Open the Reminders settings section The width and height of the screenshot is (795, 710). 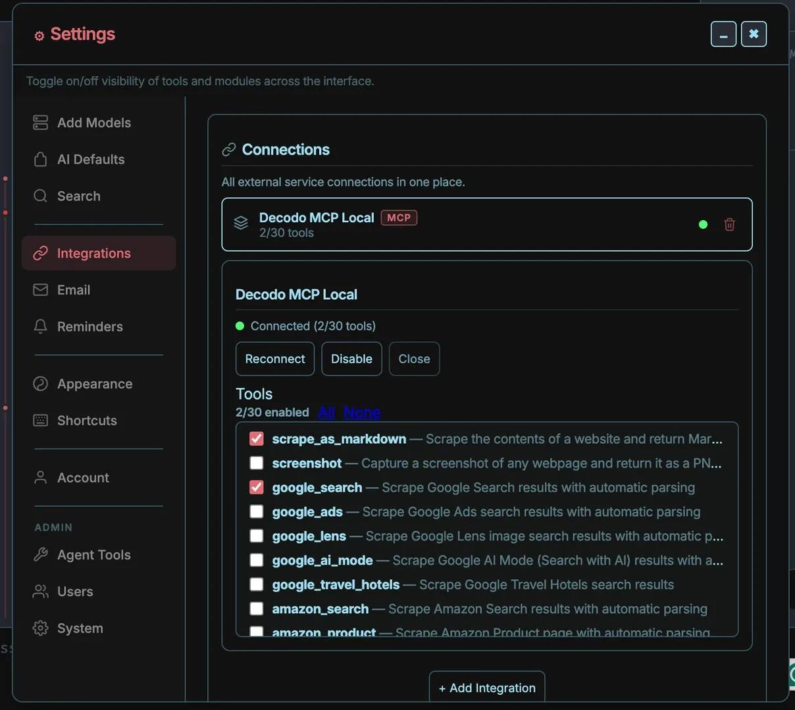click(x=99, y=327)
